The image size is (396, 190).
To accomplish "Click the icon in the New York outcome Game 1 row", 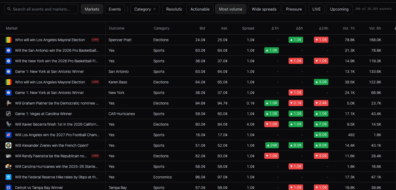I will point(8,93).
